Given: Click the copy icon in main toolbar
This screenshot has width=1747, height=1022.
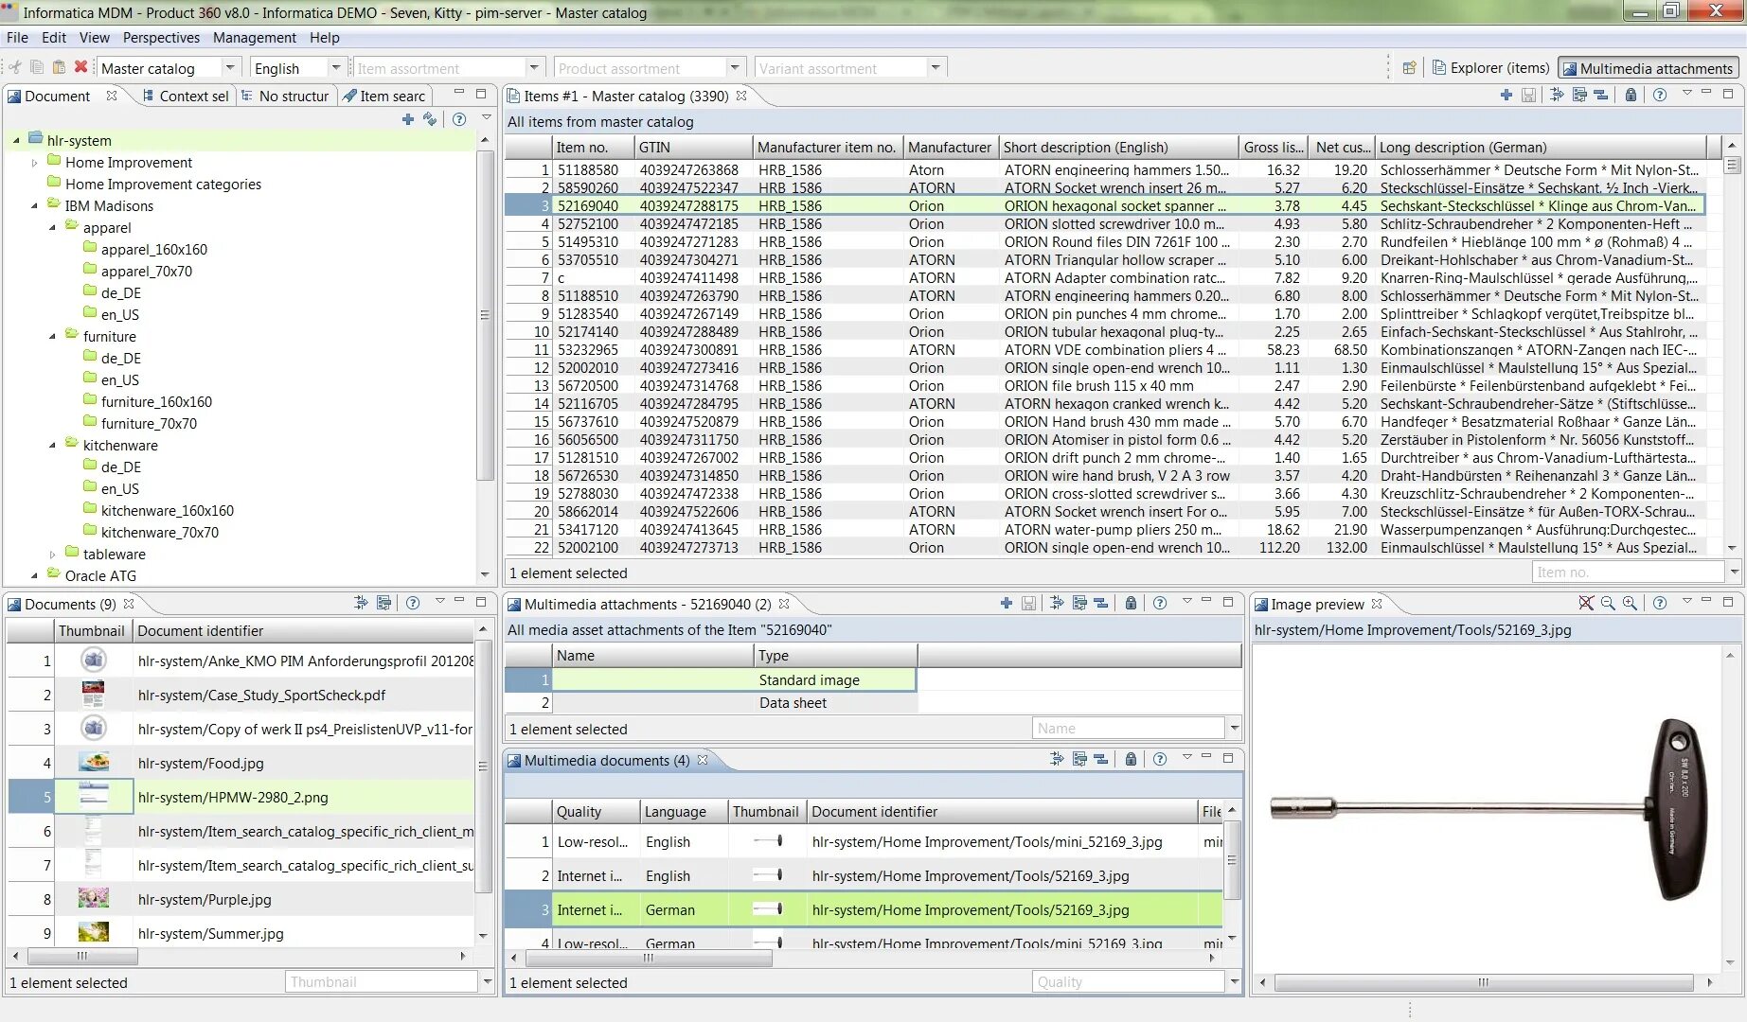Looking at the screenshot, I should (x=37, y=67).
